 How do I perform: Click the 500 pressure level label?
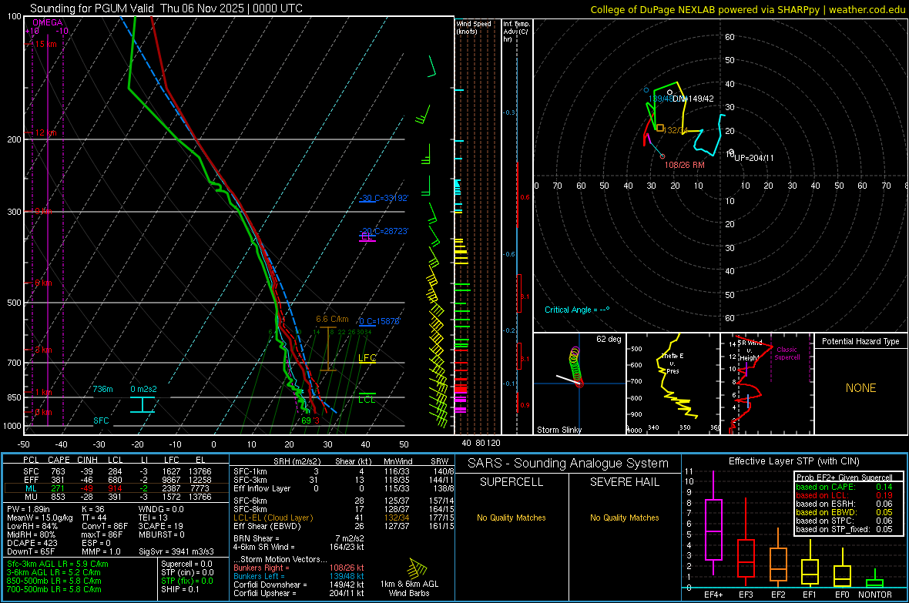[x=14, y=303]
